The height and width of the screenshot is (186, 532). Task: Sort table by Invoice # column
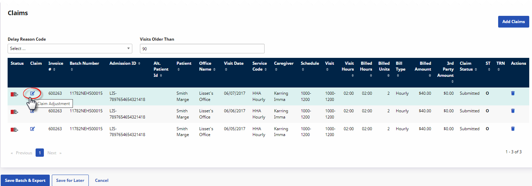[56, 66]
